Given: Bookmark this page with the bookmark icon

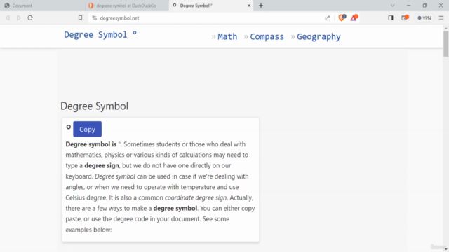Looking at the screenshot, I should click(x=80, y=17).
